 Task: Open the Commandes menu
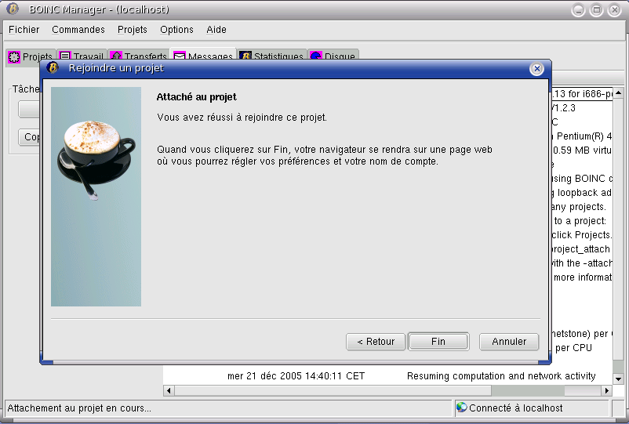point(78,30)
